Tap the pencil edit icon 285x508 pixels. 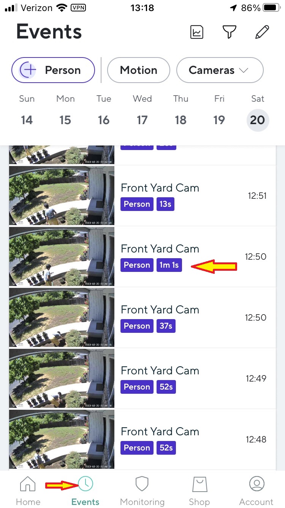(x=262, y=32)
